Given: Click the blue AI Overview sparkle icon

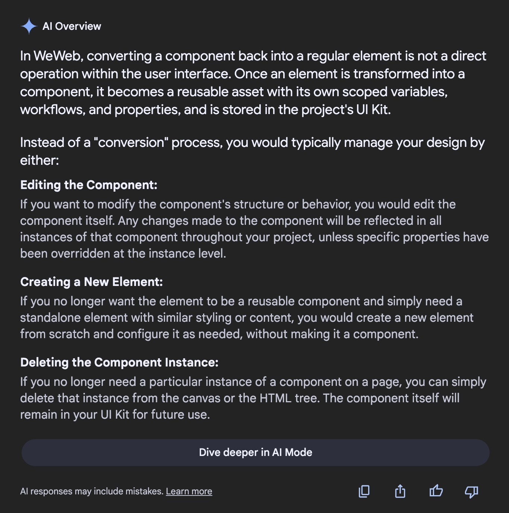Looking at the screenshot, I should click(x=29, y=26).
